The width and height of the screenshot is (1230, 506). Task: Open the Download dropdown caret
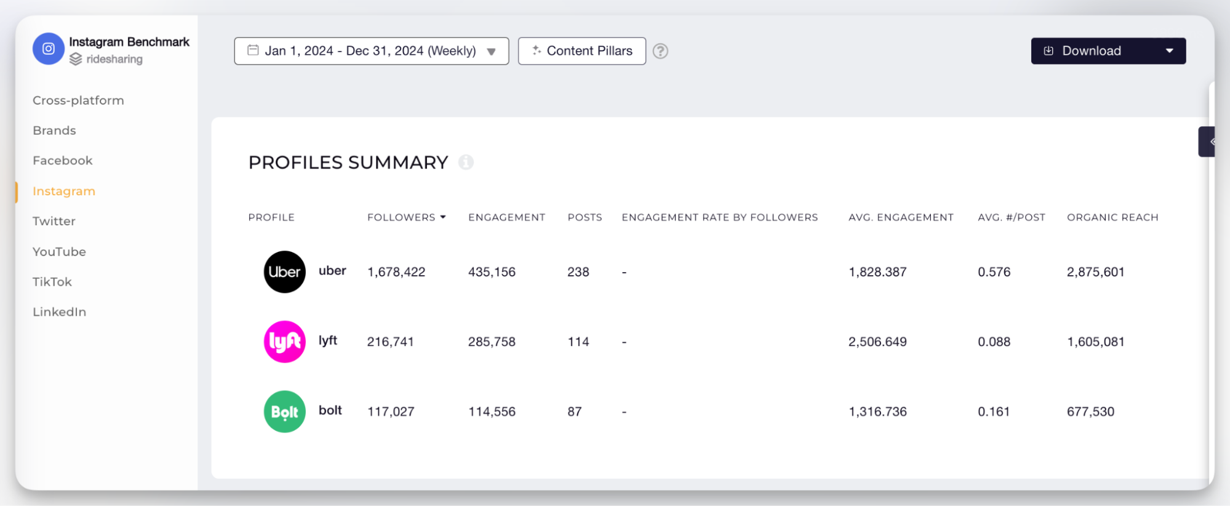coord(1169,51)
